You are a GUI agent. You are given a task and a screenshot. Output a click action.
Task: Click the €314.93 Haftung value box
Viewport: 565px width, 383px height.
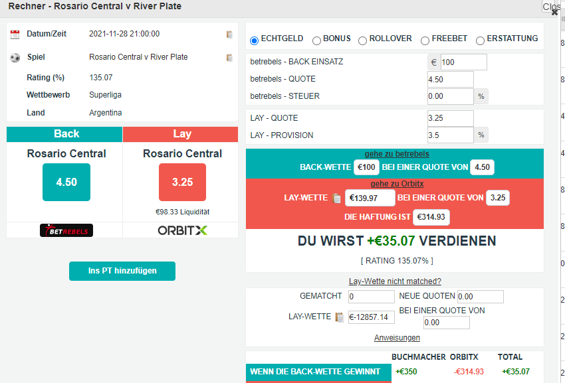pos(431,217)
